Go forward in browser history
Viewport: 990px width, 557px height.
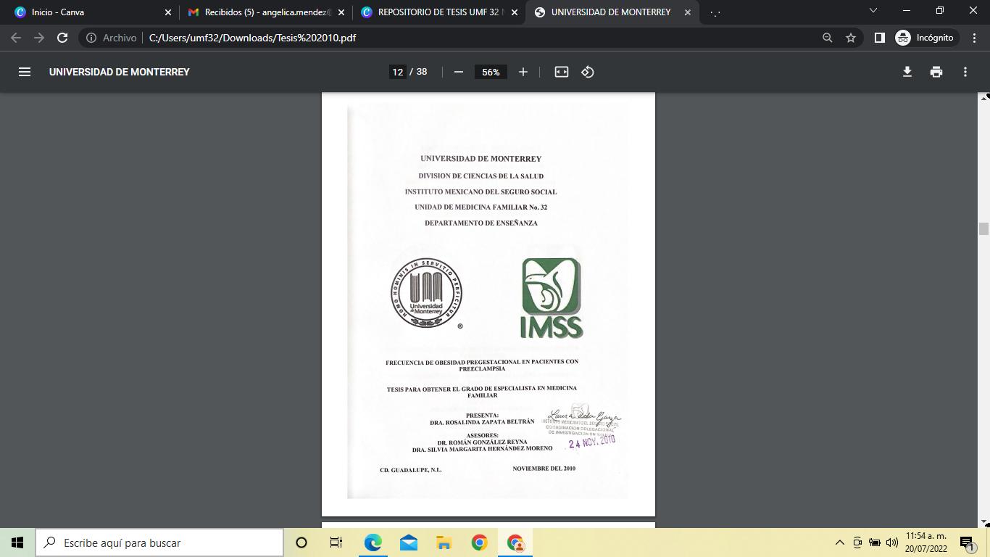click(39, 38)
